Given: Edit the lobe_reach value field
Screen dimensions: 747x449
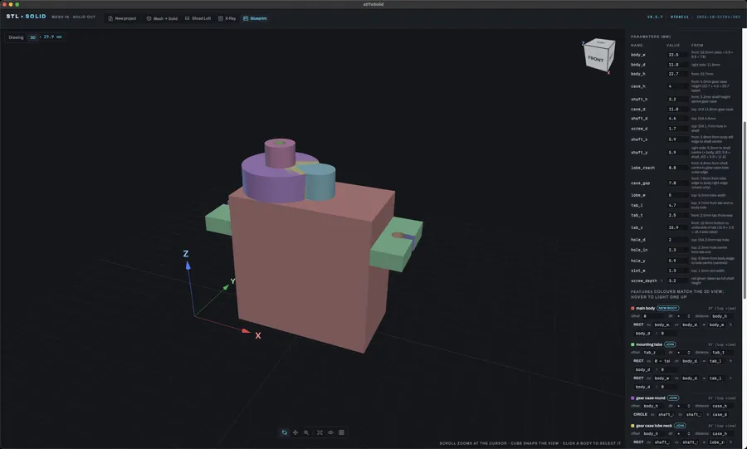Looking at the screenshot, I should click(676, 168).
